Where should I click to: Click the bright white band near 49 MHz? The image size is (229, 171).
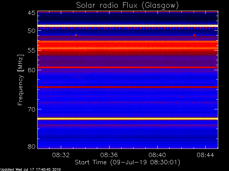click(x=128, y=26)
